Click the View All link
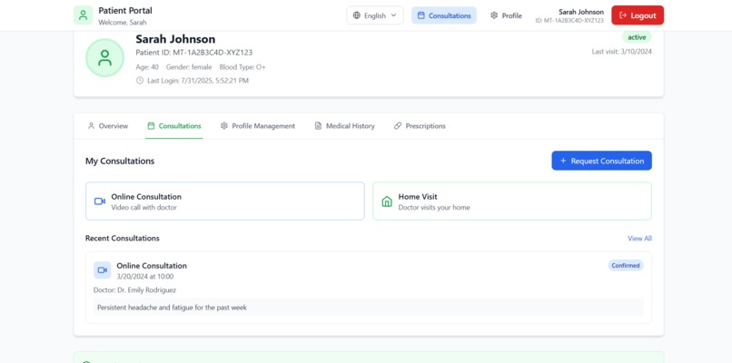Image resolution: width=732 pixels, height=363 pixels. pos(639,239)
